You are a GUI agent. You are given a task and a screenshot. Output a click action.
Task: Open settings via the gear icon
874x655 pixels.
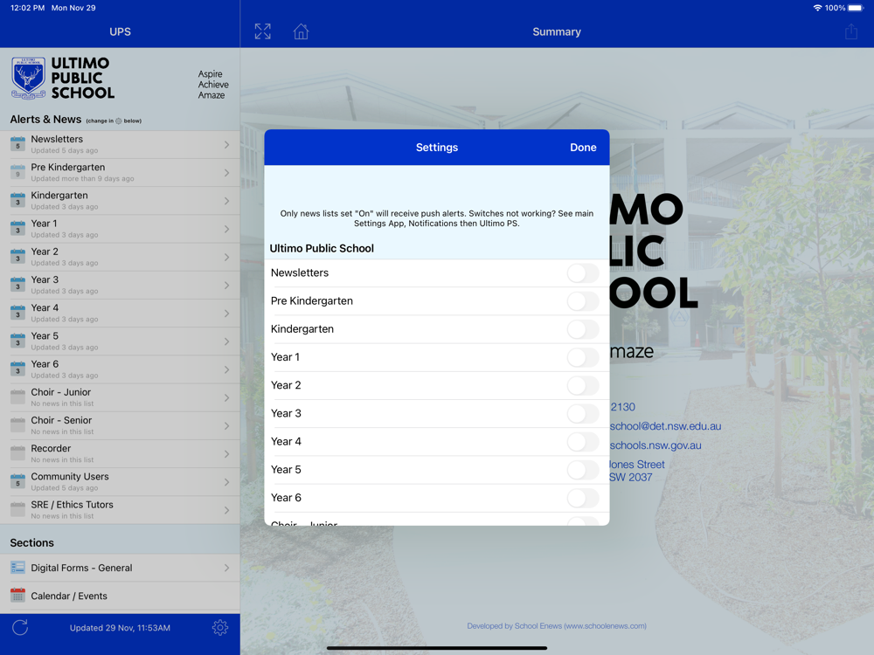click(220, 628)
